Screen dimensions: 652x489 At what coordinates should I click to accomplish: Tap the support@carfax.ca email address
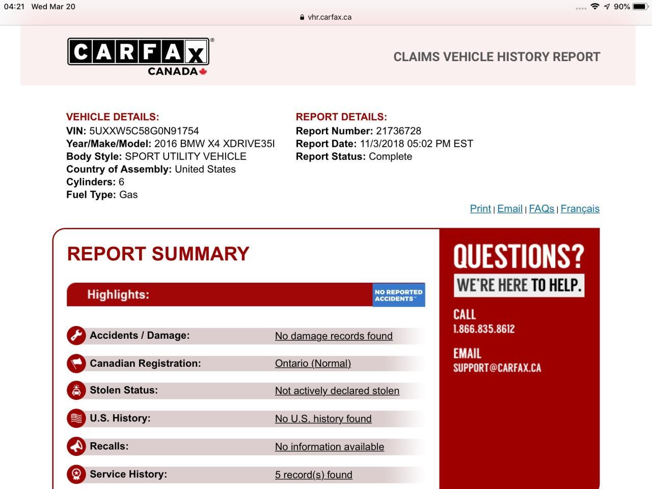click(497, 368)
